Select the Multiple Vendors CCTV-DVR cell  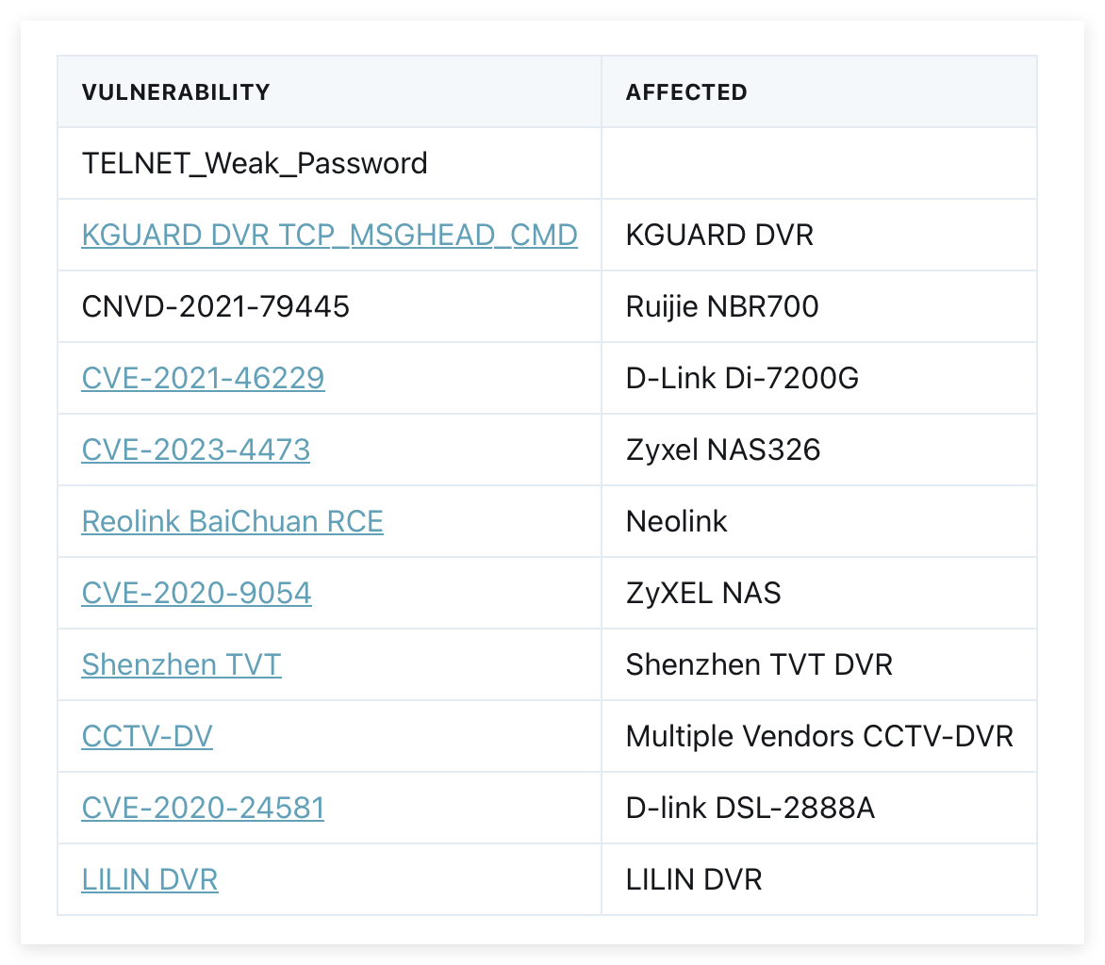click(x=819, y=736)
